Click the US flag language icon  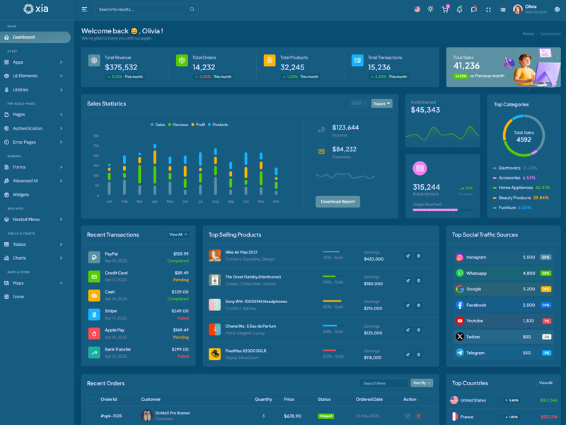(417, 9)
